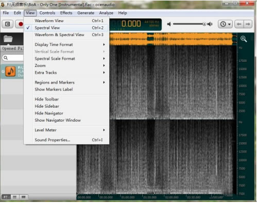Open Sound Properties dialog entry
The width and height of the screenshot is (257, 203).
point(66,140)
